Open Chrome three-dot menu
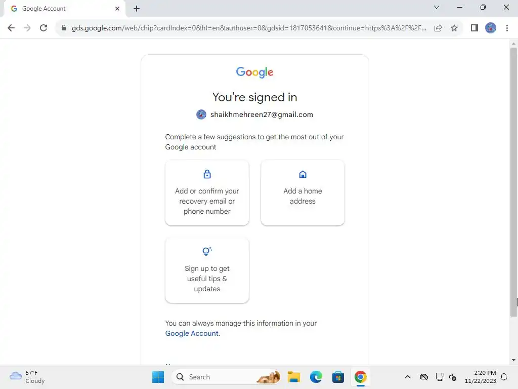Viewport: 518px width, 389px height. 507,28
